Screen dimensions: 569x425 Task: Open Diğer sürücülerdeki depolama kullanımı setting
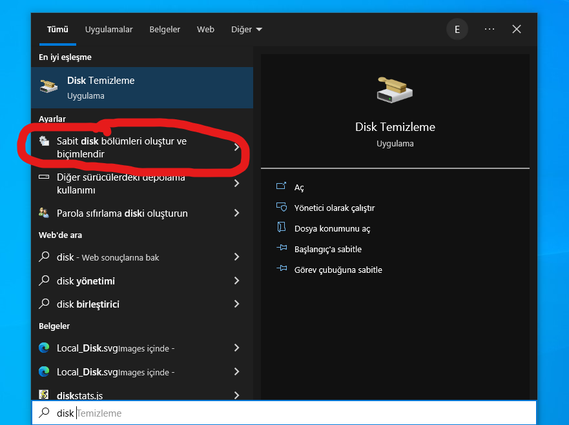142,184
